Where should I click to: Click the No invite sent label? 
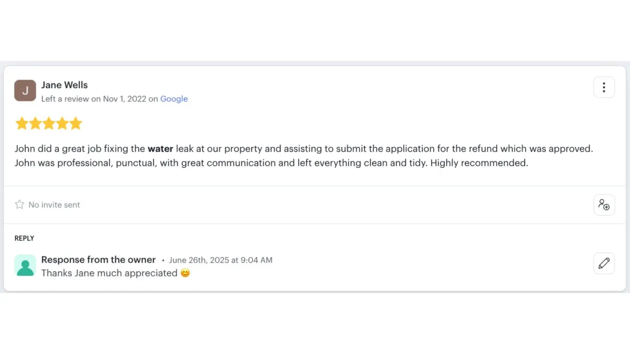point(54,205)
